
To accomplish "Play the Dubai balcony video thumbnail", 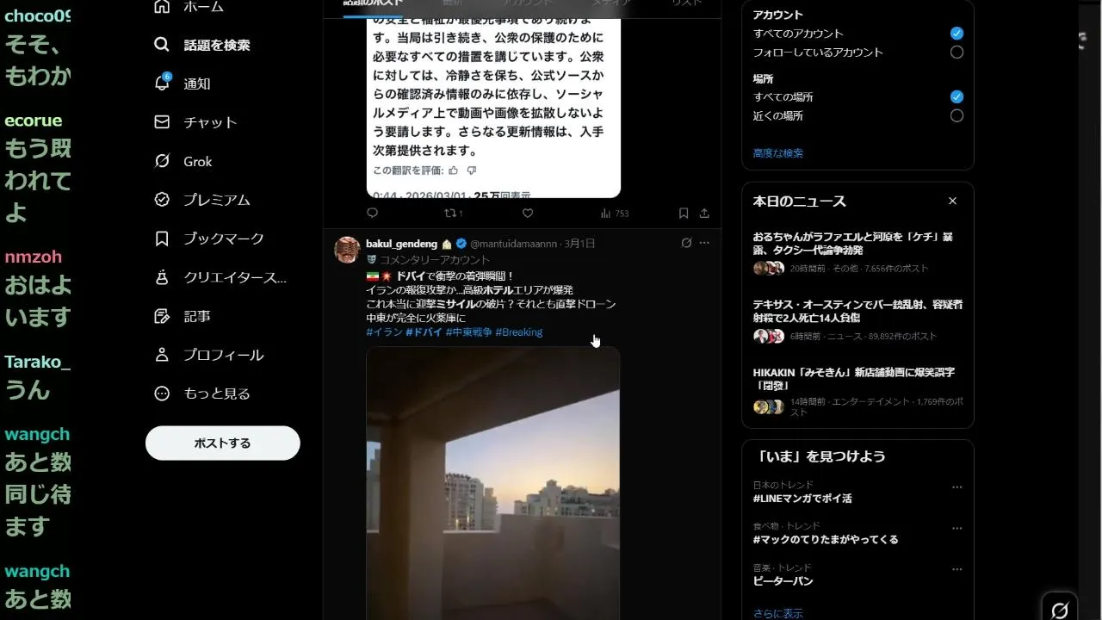I will click(493, 482).
